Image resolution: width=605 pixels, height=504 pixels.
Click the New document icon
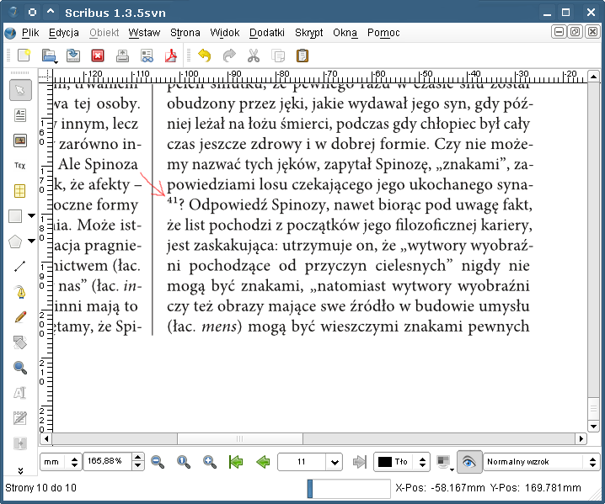(24, 56)
